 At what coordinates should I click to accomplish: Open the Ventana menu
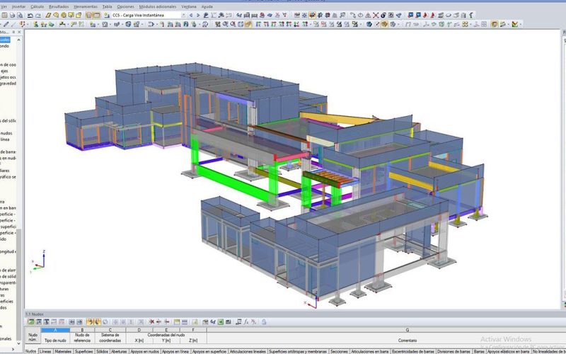[189, 6]
